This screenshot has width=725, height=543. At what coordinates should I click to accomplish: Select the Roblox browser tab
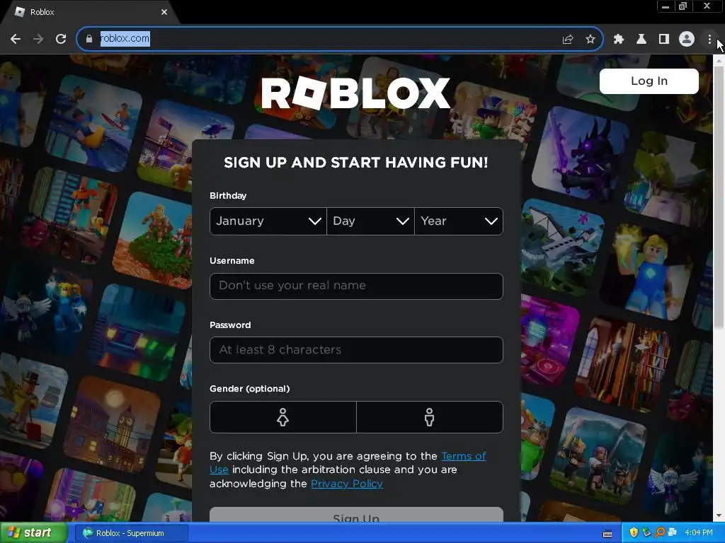click(x=90, y=12)
